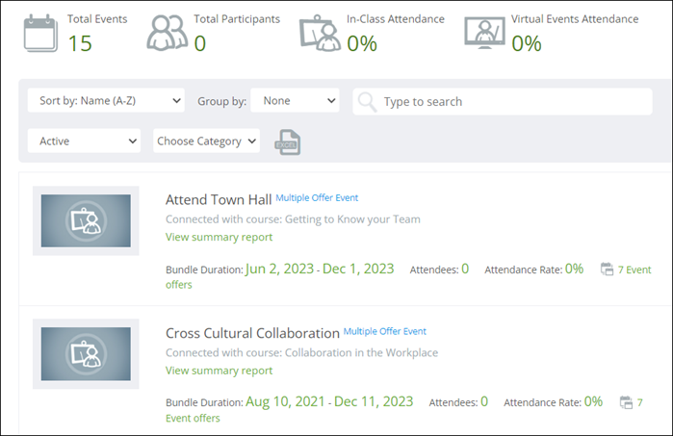Click the Cross Cultural Collaboration thumbnail image
This screenshot has height=436, width=673.
click(x=86, y=353)
